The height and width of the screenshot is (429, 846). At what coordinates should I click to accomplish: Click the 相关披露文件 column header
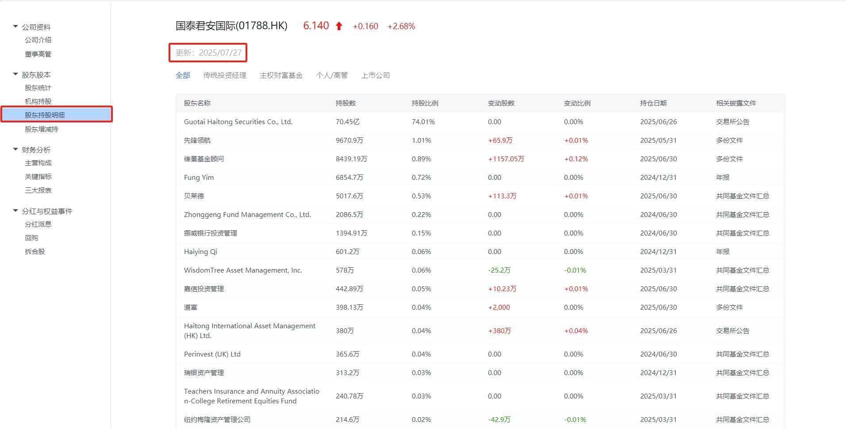pos(736,103)
